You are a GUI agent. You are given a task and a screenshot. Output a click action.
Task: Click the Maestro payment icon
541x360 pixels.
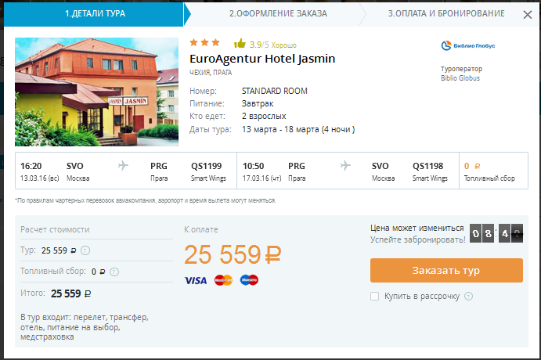point(249,280)
